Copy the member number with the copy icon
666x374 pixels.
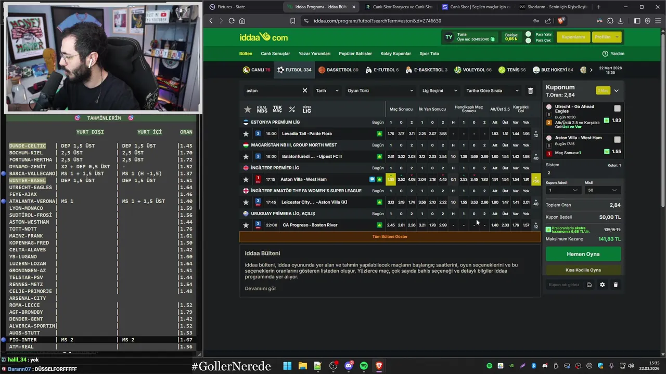(493, 39)
